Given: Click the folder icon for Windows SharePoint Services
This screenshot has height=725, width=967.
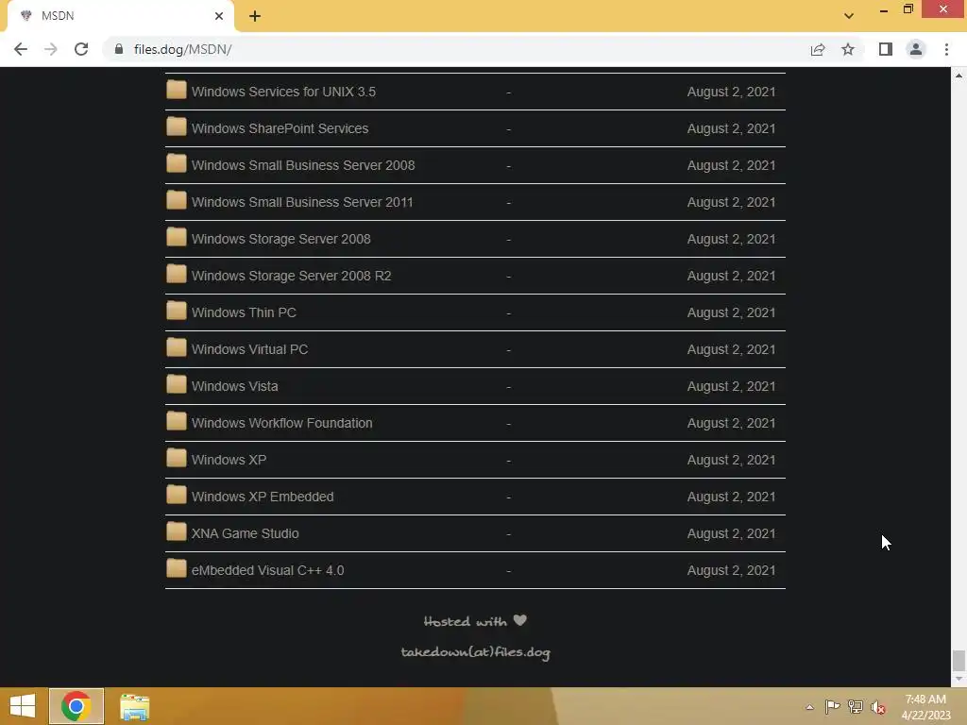Looking at the screenshot, I should coord(177,127).
